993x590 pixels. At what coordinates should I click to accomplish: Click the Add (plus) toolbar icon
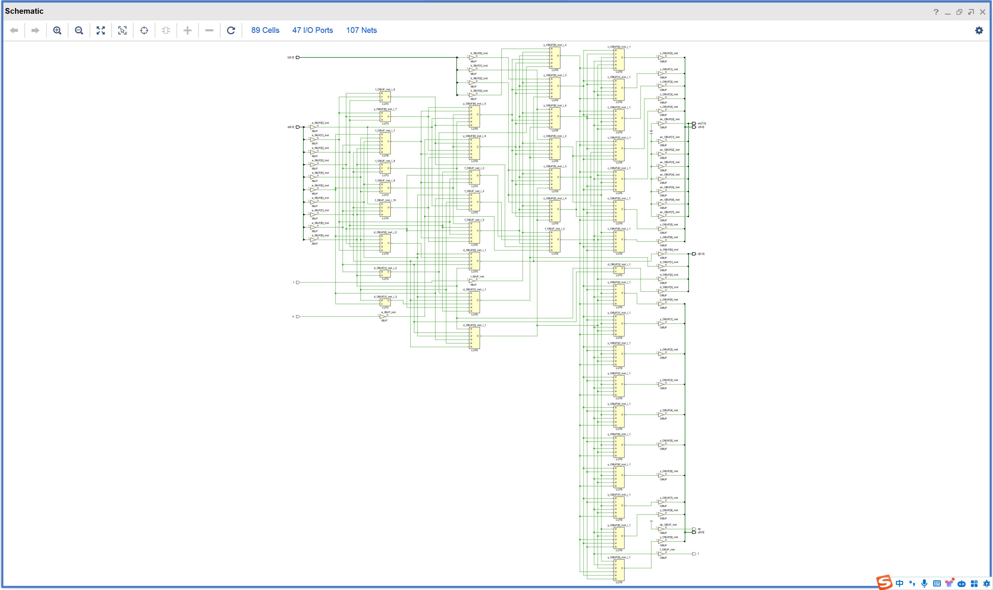[x=187, y=30]
